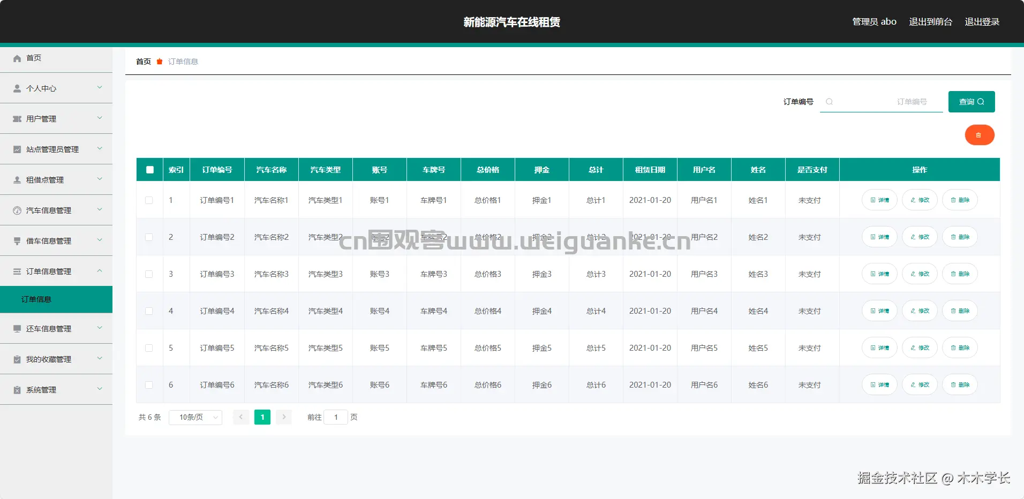Expand the 还车信息管理 menu chevron
The width and height of the screenshot is (1024, 499).
pyautogui.click(x=100, y=328)
